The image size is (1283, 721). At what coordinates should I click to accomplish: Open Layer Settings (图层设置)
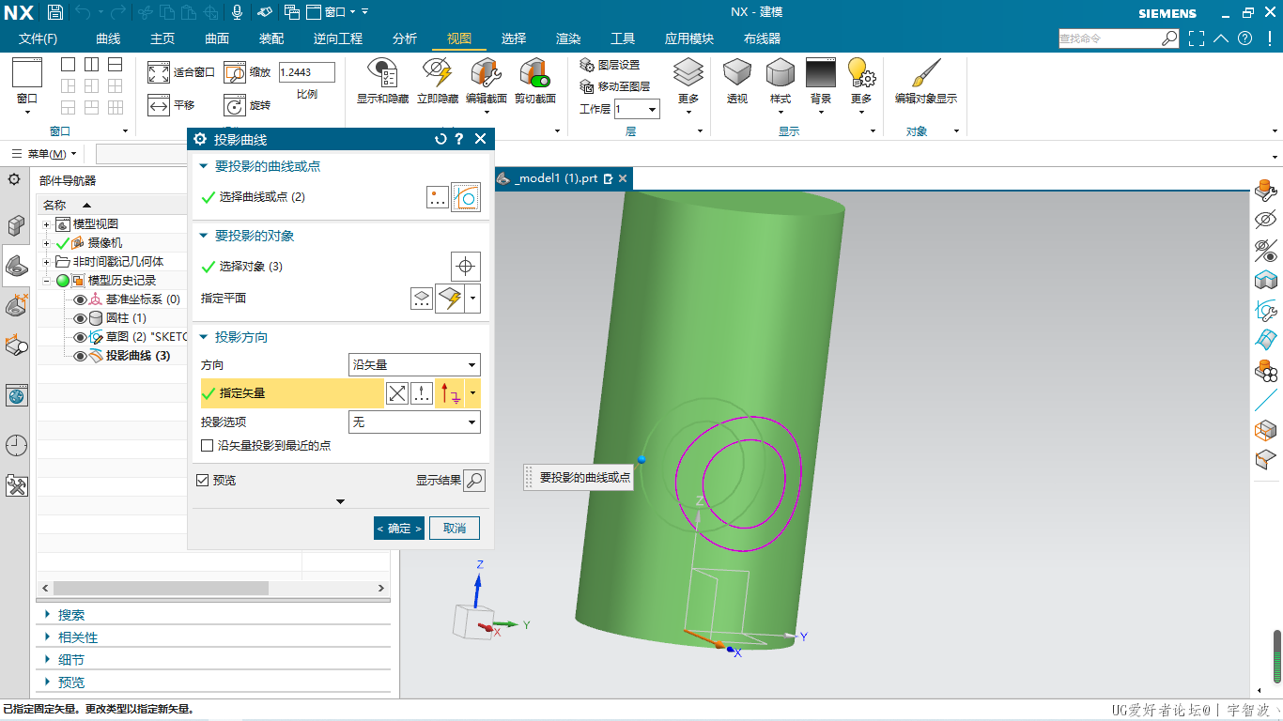coord(610,65)
